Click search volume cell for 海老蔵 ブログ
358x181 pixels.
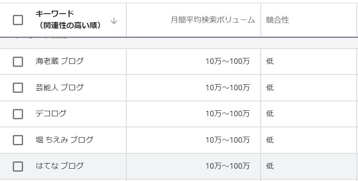coord(227,61)
